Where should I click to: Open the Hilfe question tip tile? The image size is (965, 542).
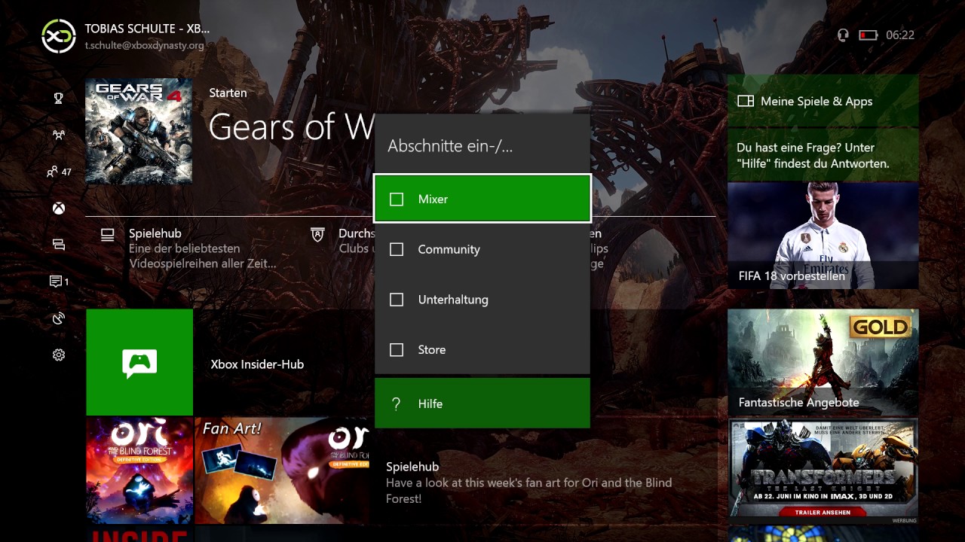[x=823, y=155]
